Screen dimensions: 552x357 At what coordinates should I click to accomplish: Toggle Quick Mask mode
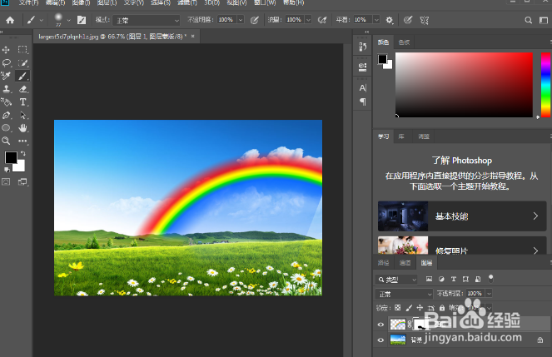(x=7, y=182)
